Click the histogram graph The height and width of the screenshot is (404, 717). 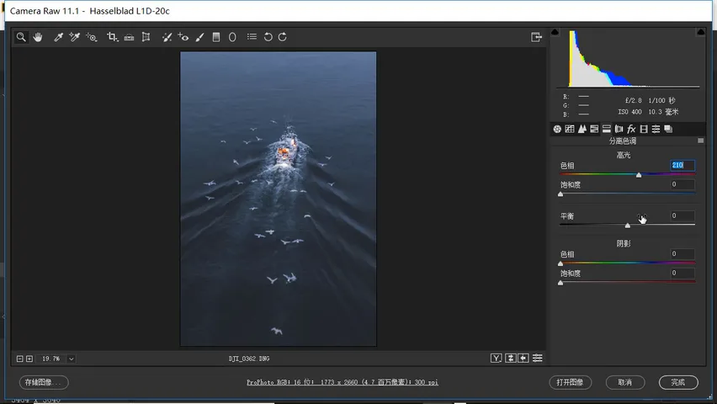pos(628,58)
